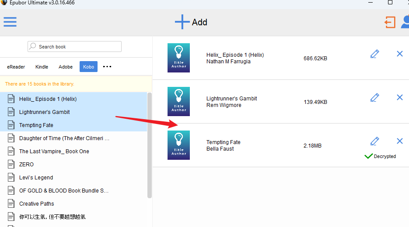Edit metadata for Helix_ Episode 1
Screen dimensions: 409x227
coord(374,54)
